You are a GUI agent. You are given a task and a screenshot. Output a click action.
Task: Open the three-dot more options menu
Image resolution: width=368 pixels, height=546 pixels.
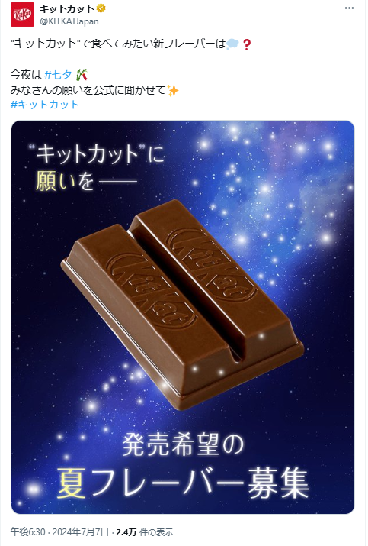pyautogui.click(x=349, y=8)
